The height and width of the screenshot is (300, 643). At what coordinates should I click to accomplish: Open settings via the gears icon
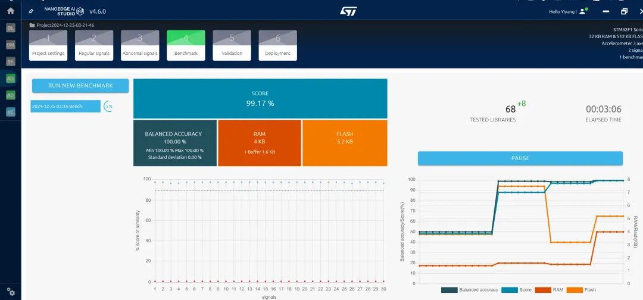(10, 292)
